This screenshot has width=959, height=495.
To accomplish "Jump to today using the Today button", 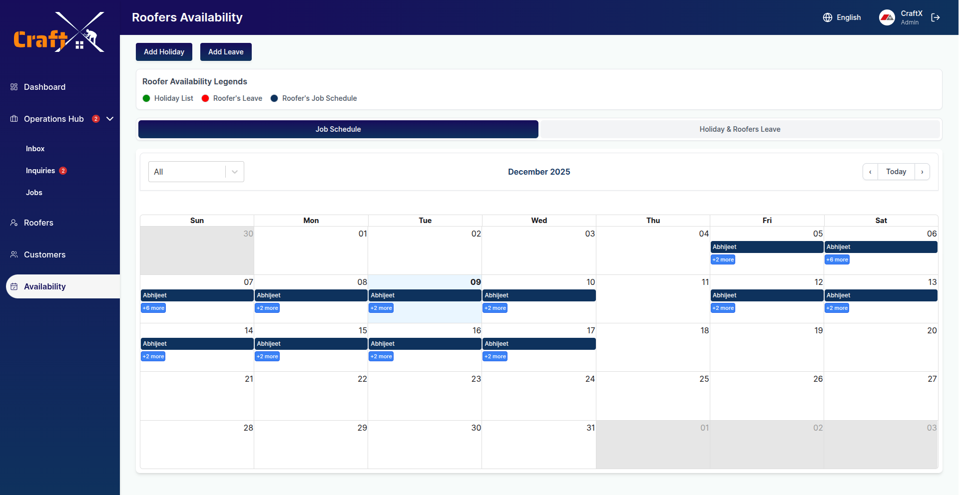I will (897, 172).
